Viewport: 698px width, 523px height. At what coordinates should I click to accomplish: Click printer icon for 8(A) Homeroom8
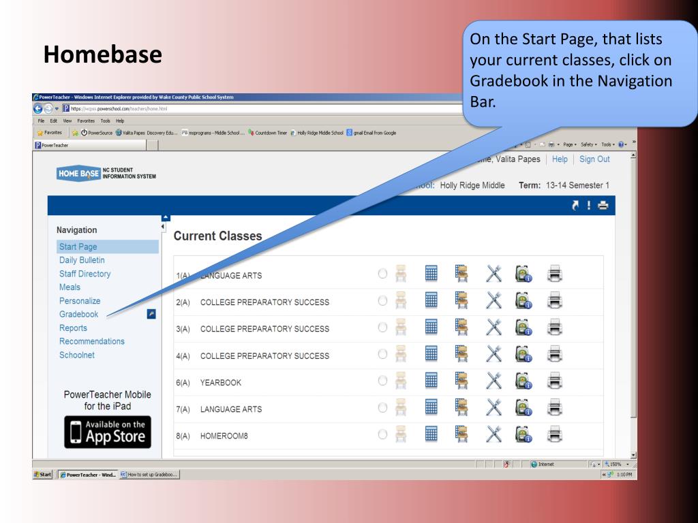click(554, 434)
